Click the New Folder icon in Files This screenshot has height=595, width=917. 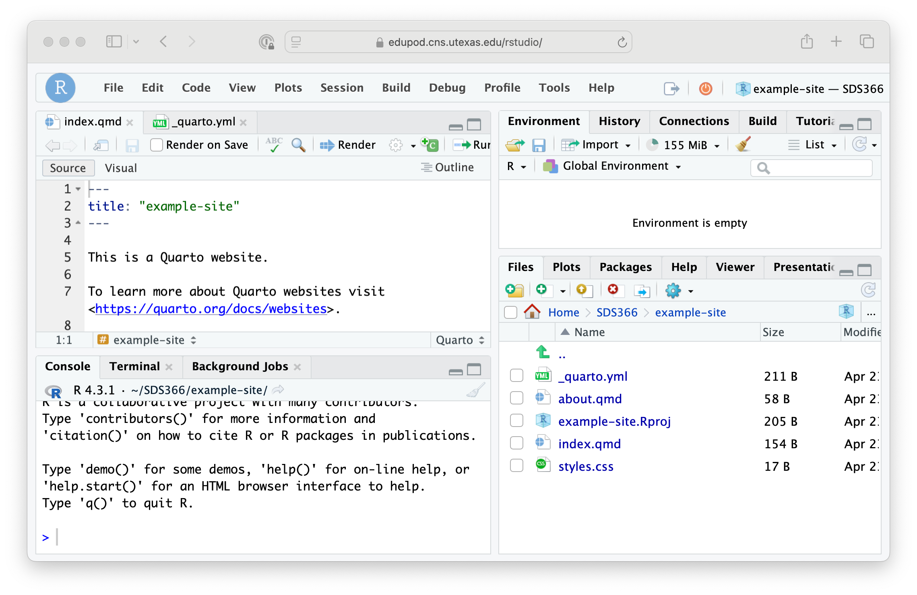coord(514,290)
